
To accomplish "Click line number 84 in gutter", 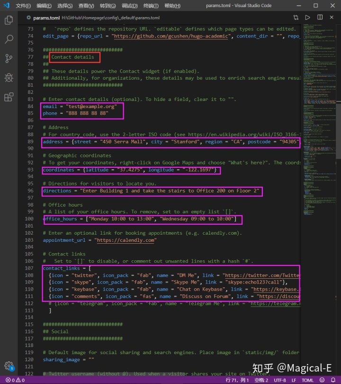I will [x=30, y=106].
